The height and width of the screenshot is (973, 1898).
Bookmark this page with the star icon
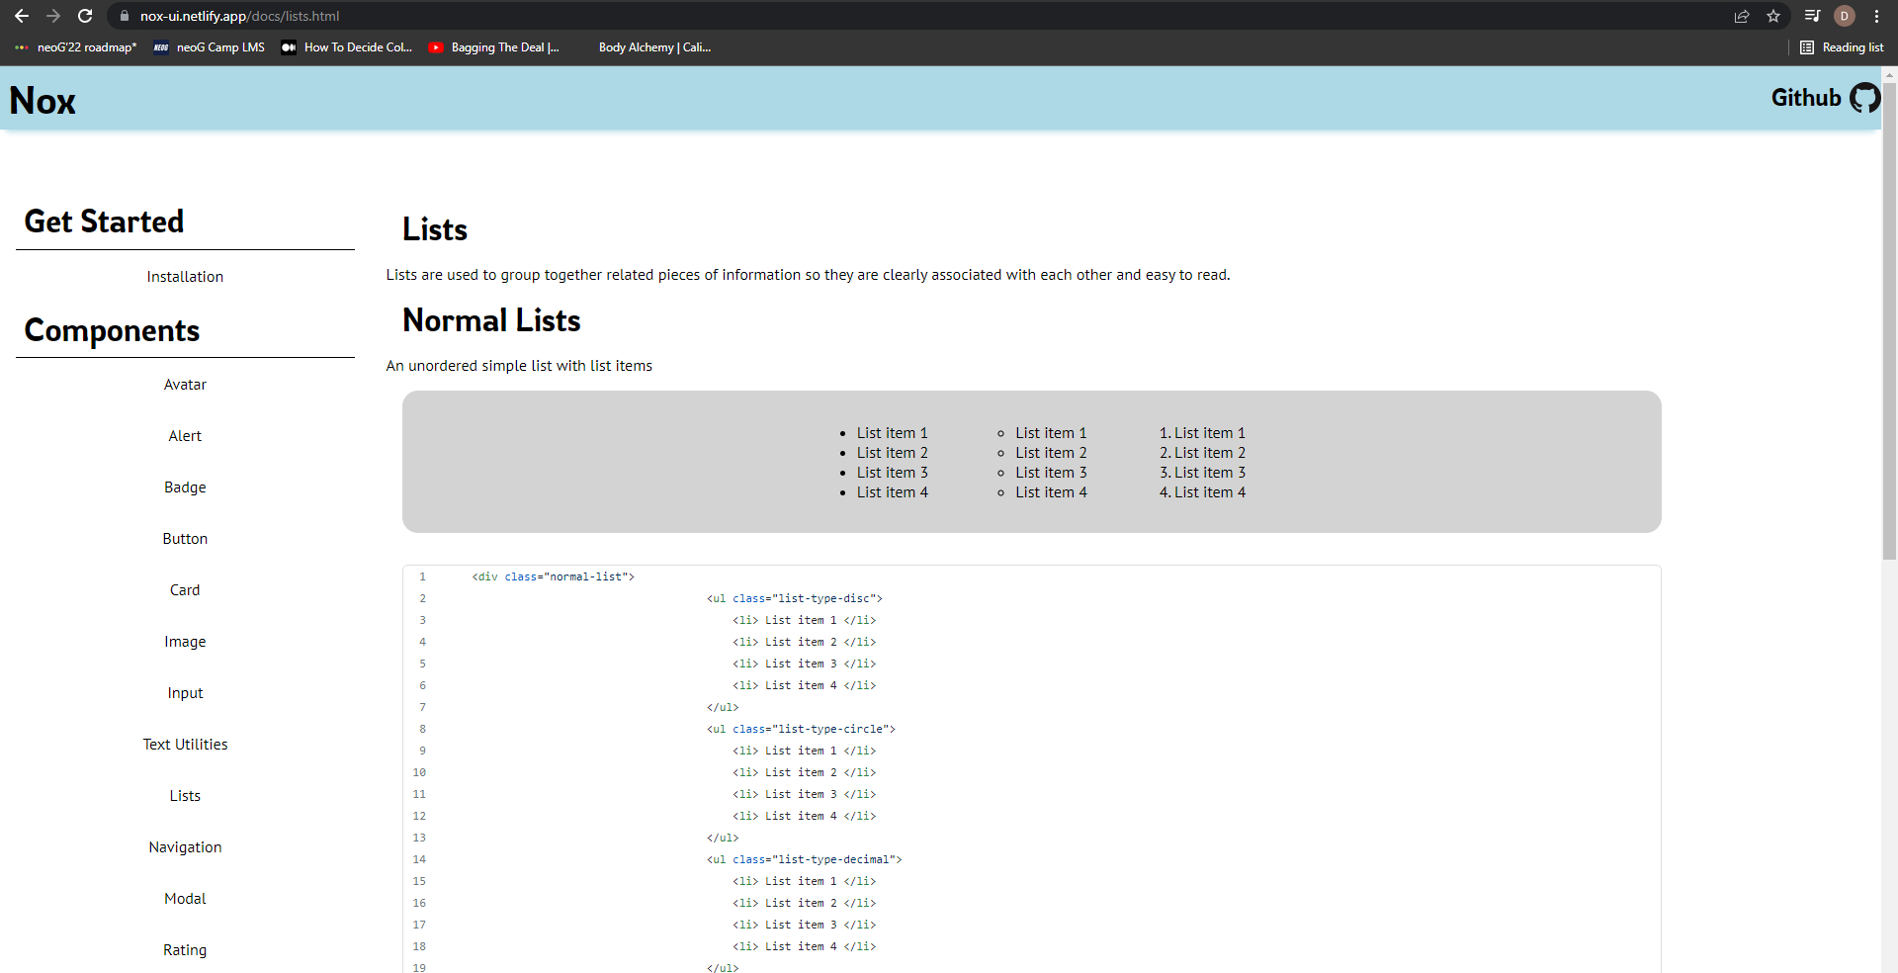[x=1773, y=16]
